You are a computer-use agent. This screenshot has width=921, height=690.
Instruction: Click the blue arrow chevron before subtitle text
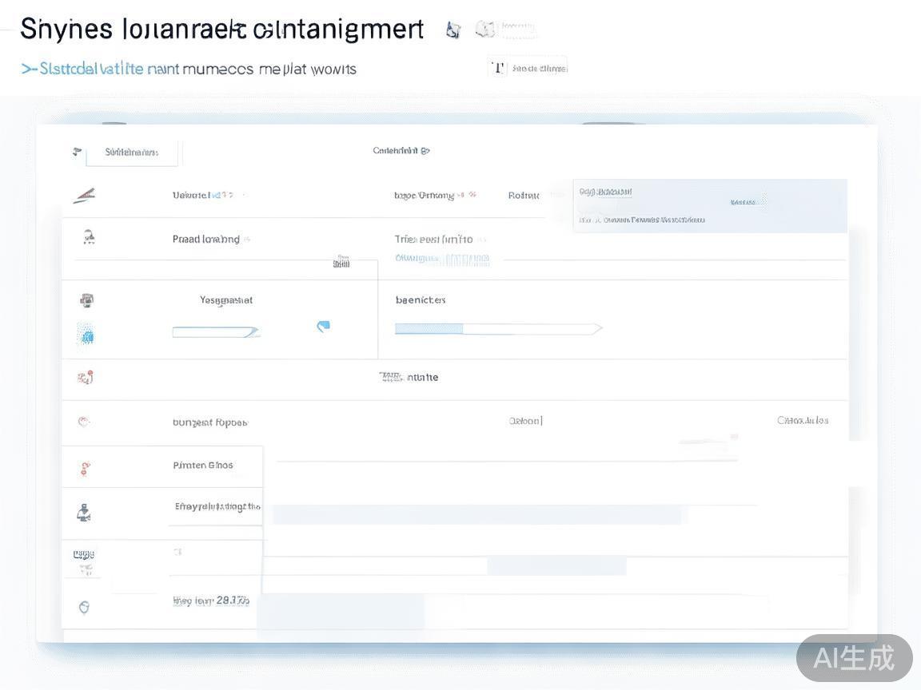coord(30,69)
